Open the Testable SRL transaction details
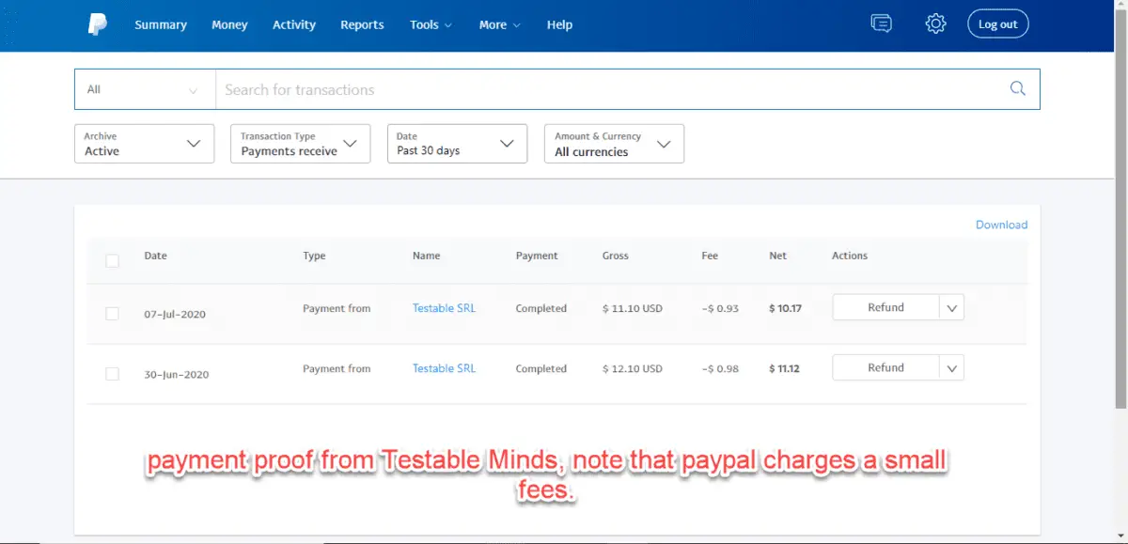The width and height of the screenshot is (1128, 544). [443, 307]
